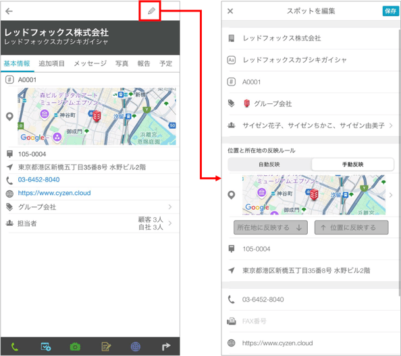The height and width of the screenshot is (356, 401).
Task: Tap the navigation arrow icon beside address in edit form
Action: pyautogui.click(x=231, y=270)
